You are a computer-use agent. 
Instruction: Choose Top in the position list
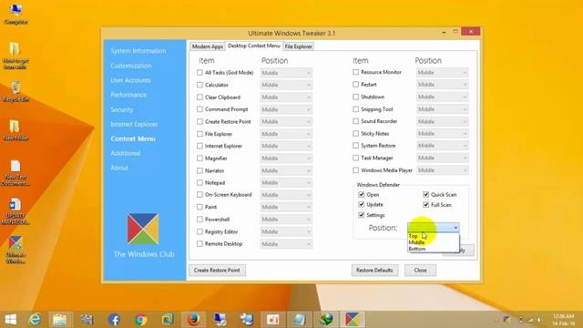pyautogui.click(x=434, y=236)
